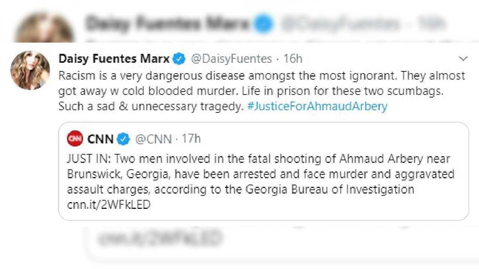The width and height of the screenshot is (479, 269).
Task: Click the blurred Daisy Fuentes Marx name
Action: click(x=167, y=24)
